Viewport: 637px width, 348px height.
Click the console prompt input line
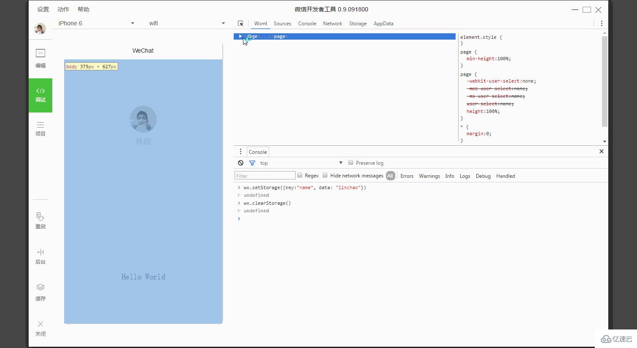pos(422,219)
